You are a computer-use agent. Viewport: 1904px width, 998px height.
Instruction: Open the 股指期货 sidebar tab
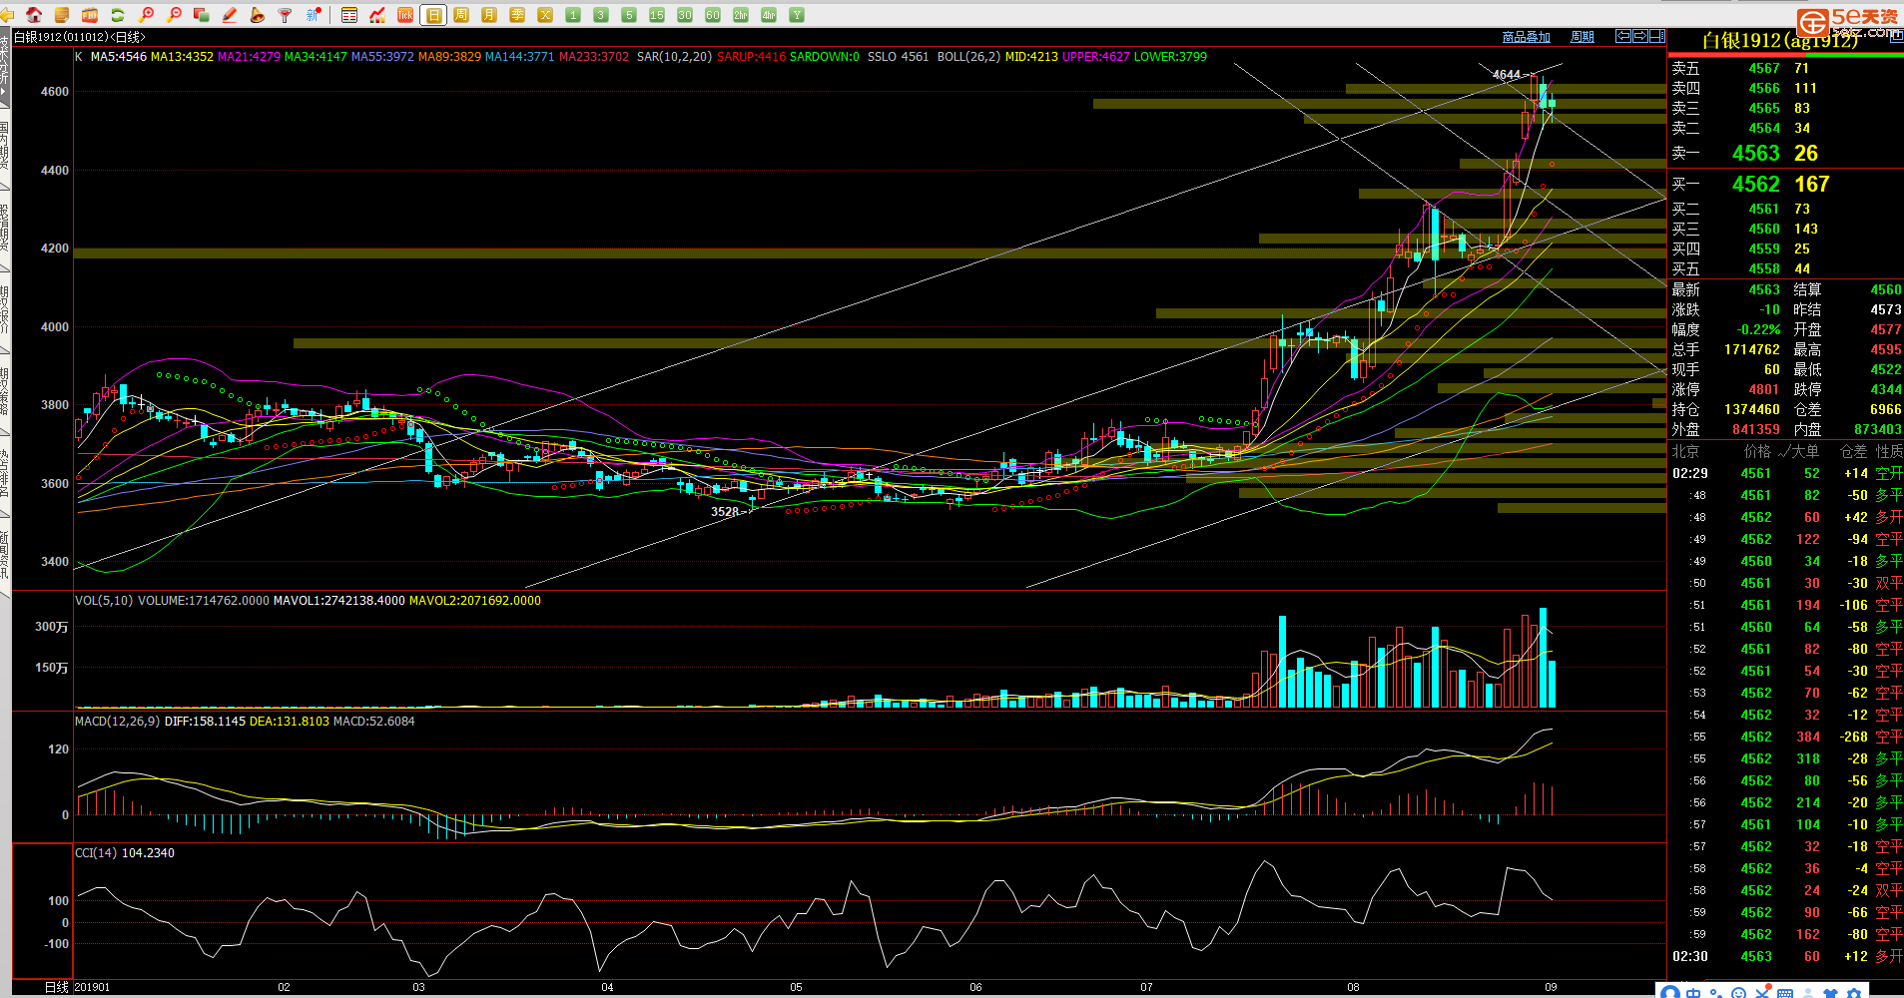5,228
